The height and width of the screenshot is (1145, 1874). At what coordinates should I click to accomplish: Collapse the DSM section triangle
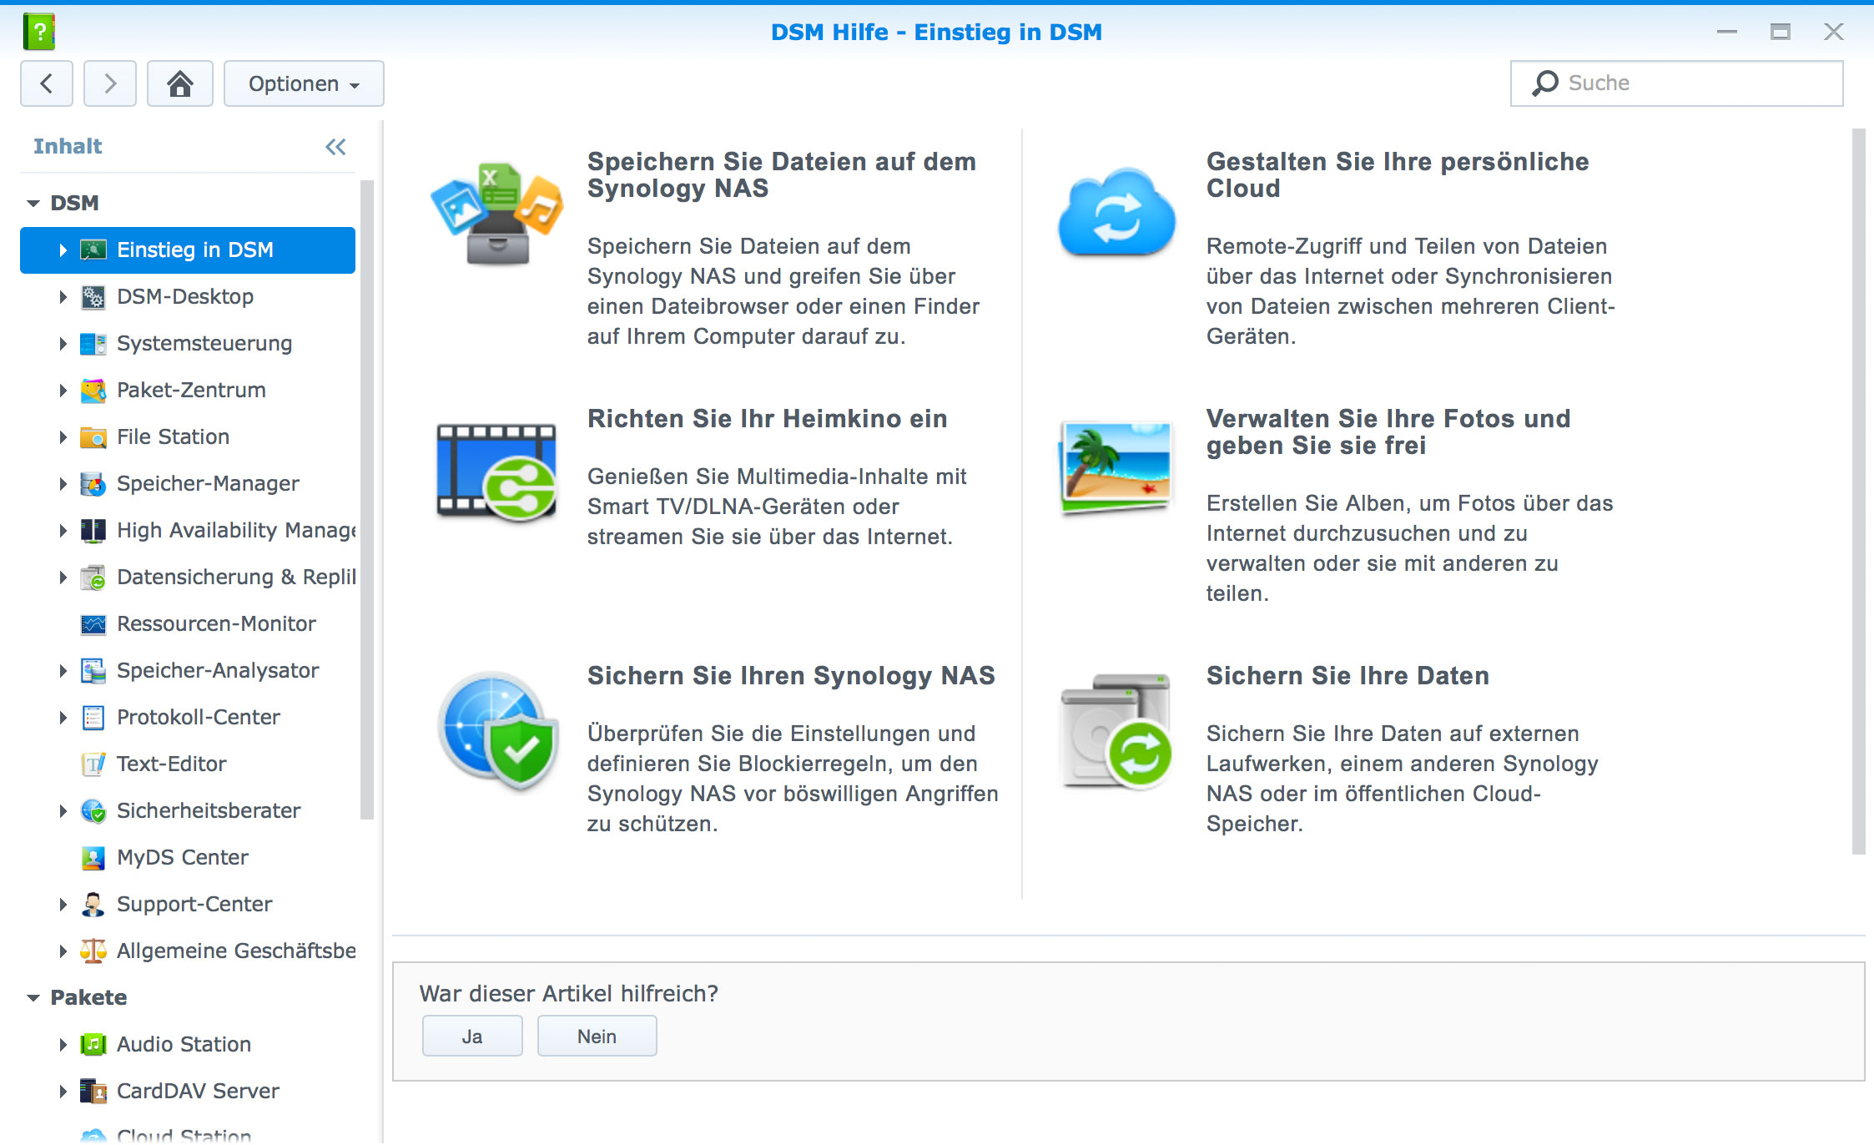(33, 203)
